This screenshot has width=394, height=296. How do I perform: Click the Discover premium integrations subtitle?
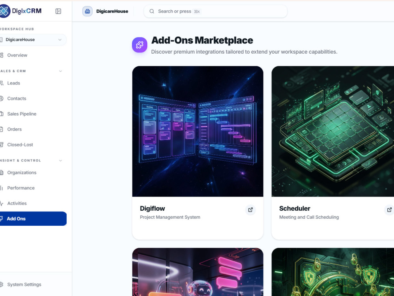[x=244, y=52]
